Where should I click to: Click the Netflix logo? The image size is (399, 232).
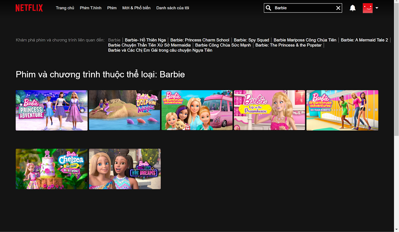(29, 8)
